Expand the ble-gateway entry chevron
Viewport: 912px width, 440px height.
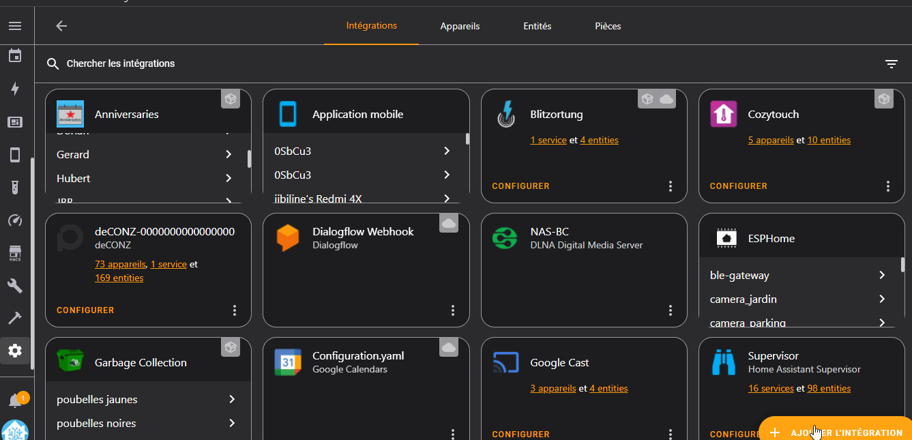tap(882, 276)
